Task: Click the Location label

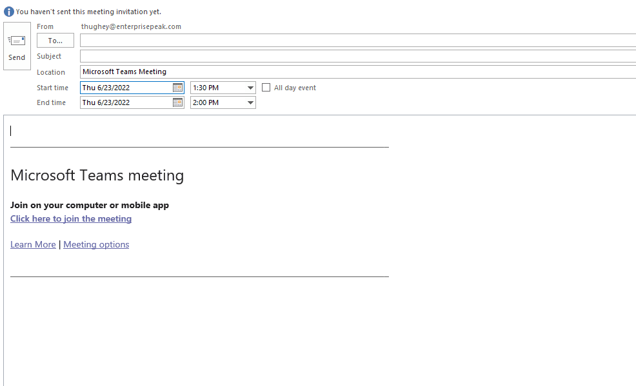Action: (x=51, y=72)
